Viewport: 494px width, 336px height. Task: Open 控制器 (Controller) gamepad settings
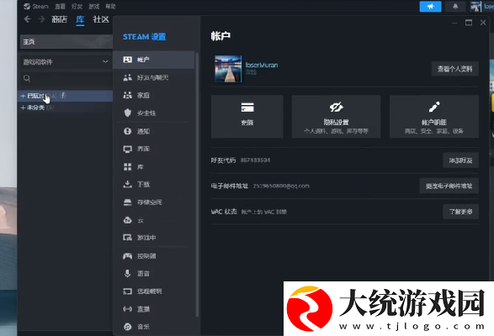[154, 256]
